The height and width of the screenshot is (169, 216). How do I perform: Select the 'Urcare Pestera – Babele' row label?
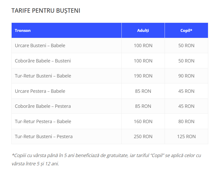40,91
